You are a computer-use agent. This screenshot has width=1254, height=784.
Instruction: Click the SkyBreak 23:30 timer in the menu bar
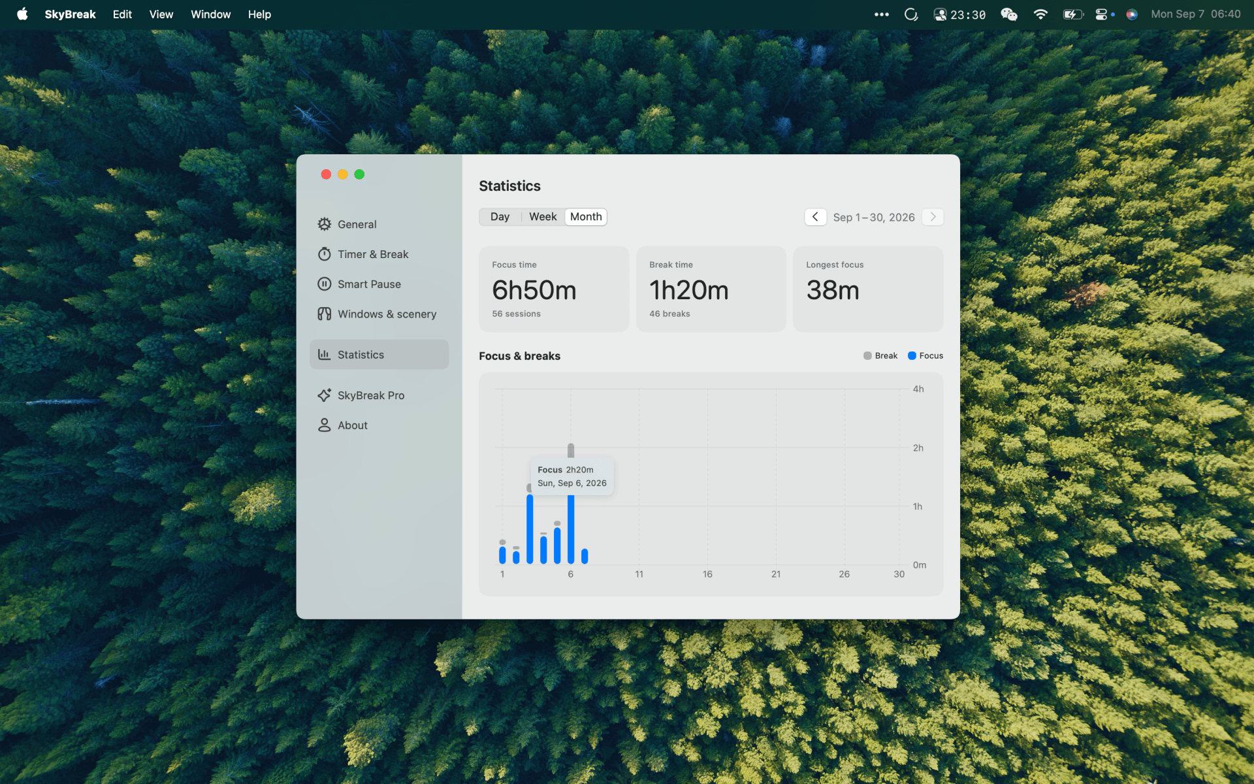[959, 14]
